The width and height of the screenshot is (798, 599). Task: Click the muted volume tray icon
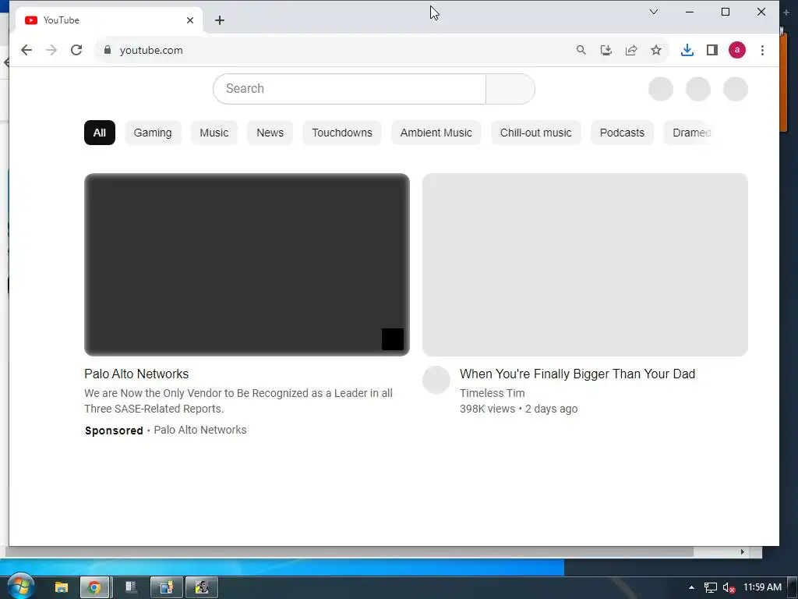click(x=729, y=587)
